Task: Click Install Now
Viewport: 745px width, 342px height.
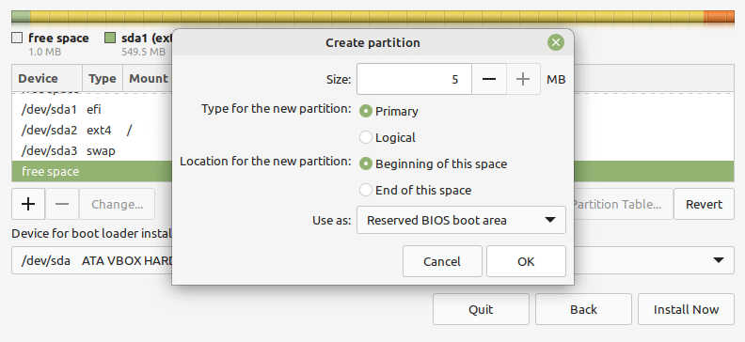Action: tap(686, 309)
